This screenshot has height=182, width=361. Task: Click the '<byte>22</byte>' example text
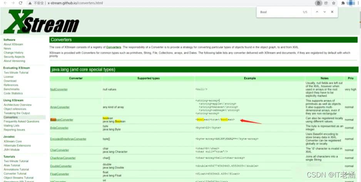coord(208,128)
